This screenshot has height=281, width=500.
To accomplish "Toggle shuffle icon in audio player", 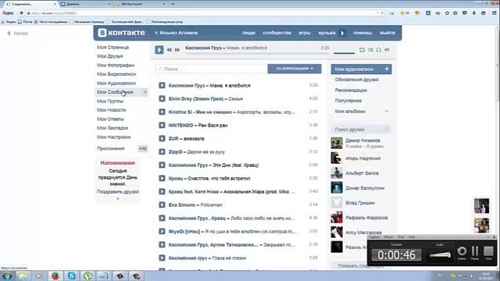I will pyautogui.click(x=370, y=50).
